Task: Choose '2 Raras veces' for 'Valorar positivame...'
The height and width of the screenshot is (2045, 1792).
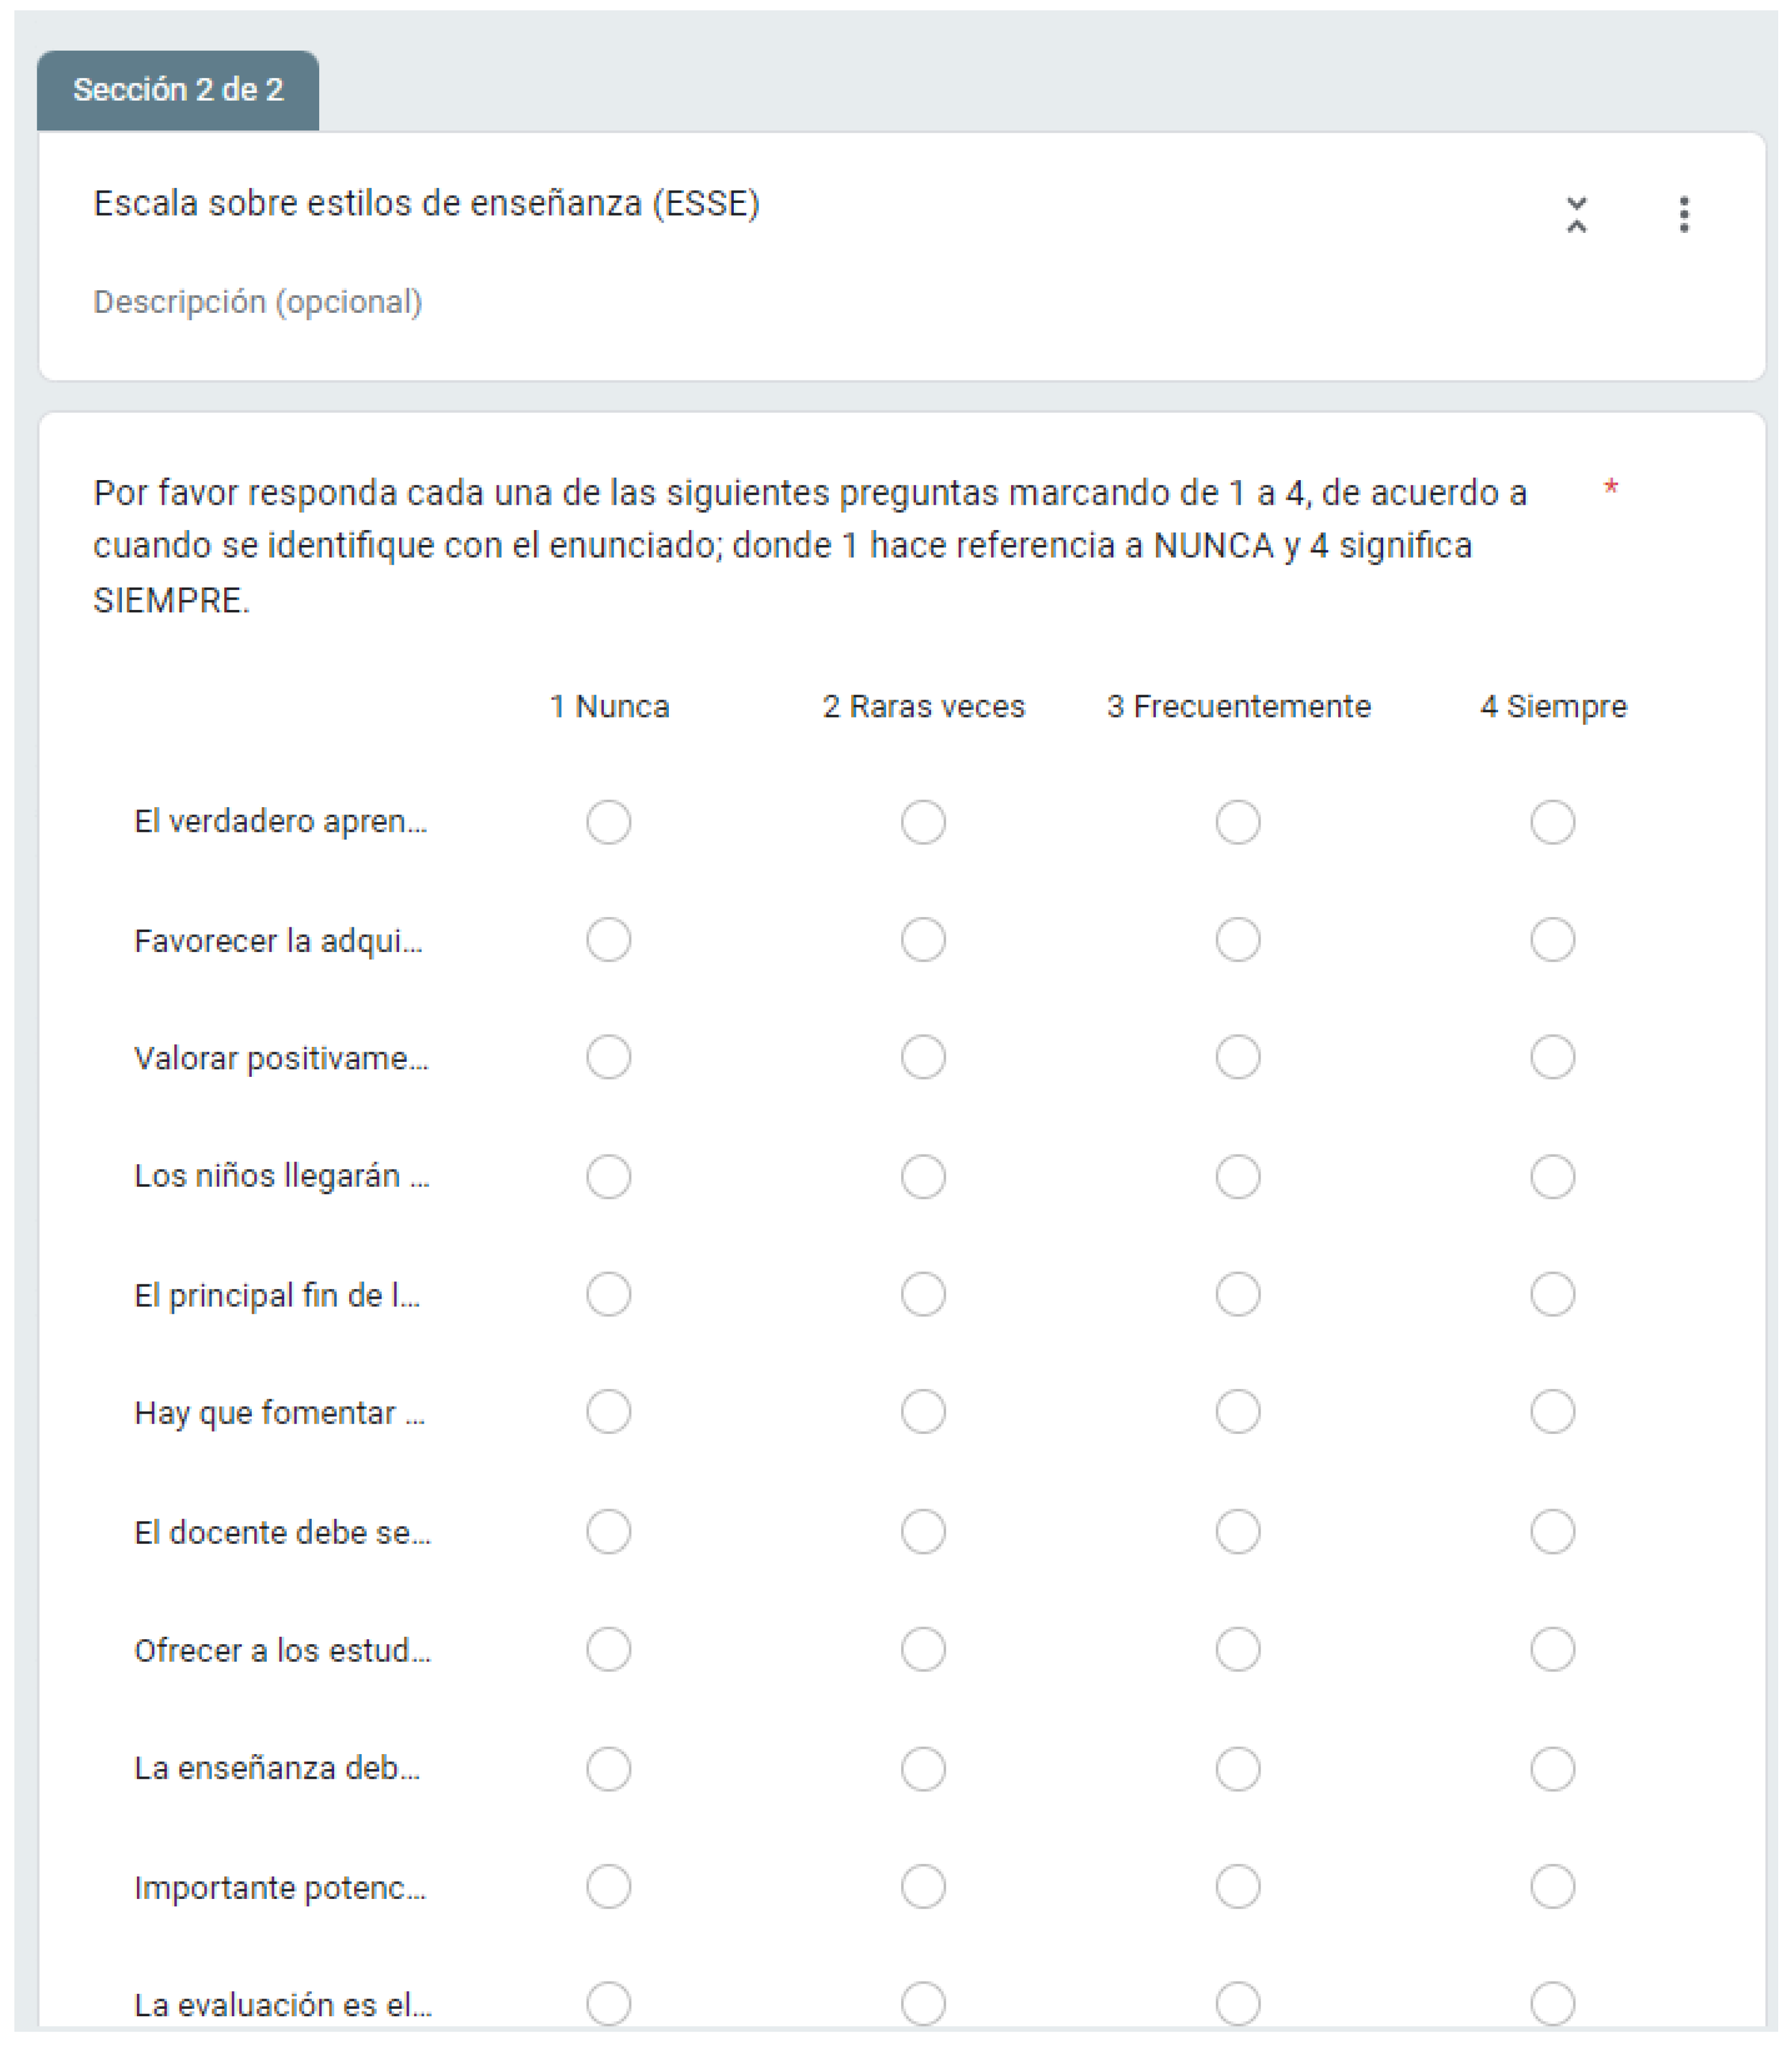Action: pyautogui.click(x=923, y=1057)
